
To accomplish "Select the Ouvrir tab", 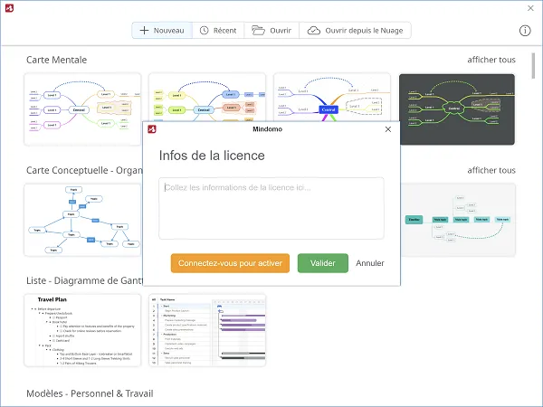I will point(271,31).
